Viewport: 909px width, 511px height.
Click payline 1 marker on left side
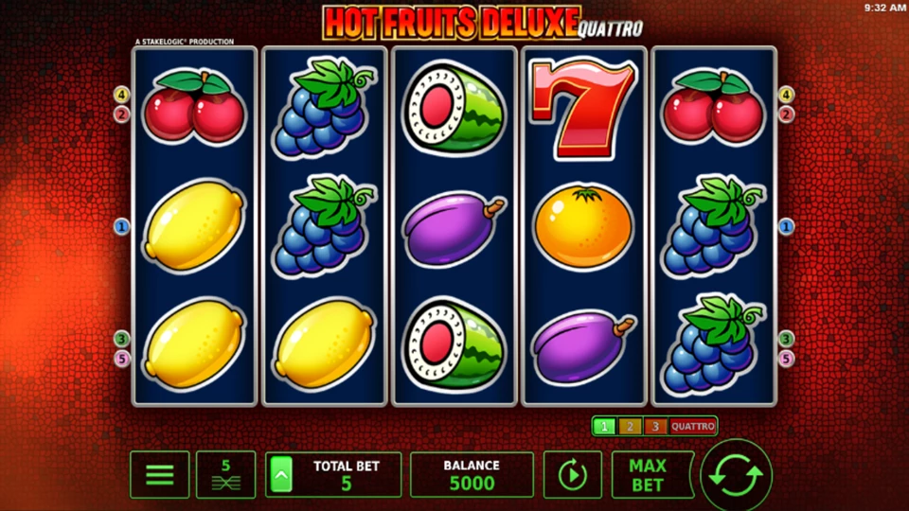click(x=121, y=226)
